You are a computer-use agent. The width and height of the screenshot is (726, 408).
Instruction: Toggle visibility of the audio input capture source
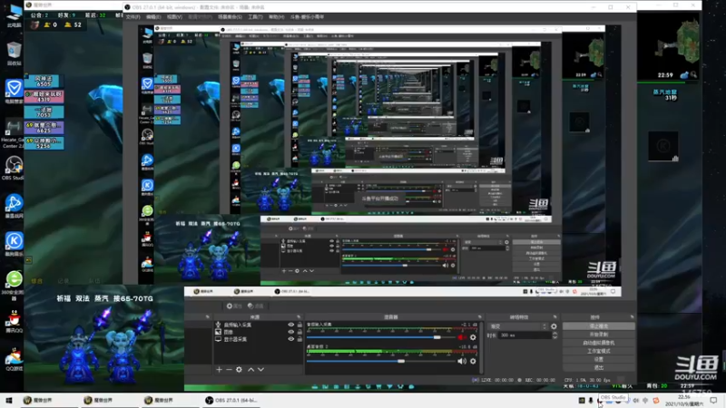[x=290, y=325]
